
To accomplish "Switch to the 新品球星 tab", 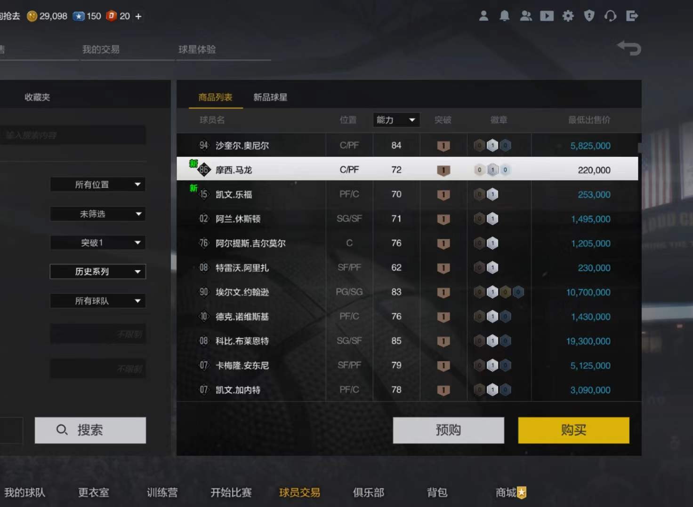I will click(x=270, y=97).
